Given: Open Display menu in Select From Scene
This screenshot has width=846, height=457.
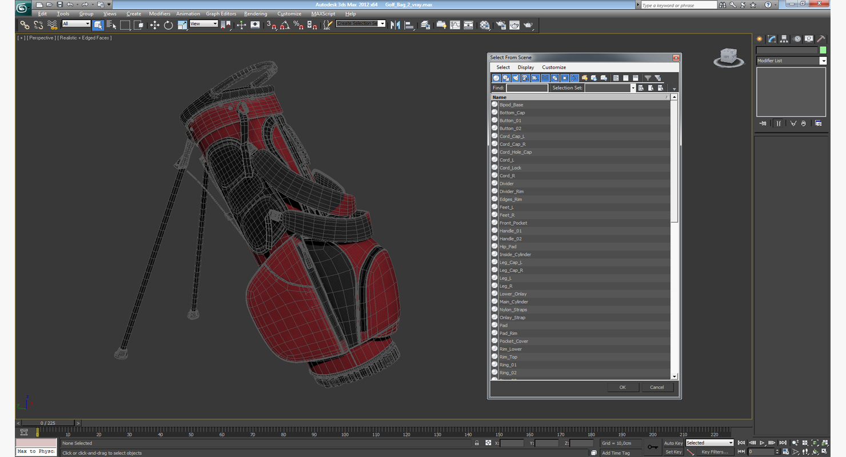Looking at the screenshot, I should click(x=526, y=67).
